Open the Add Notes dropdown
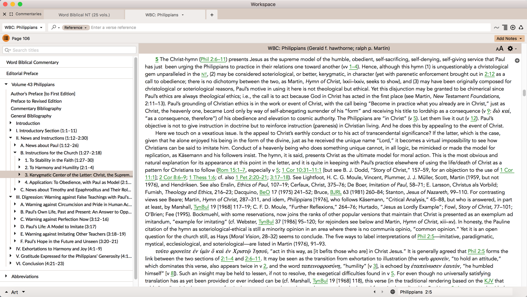This screenshot has width=527, height=297. pos(509,38)
